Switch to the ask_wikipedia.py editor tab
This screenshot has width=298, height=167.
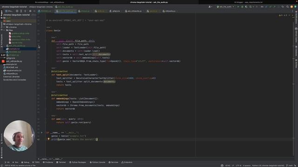click(x=134, y=11)
